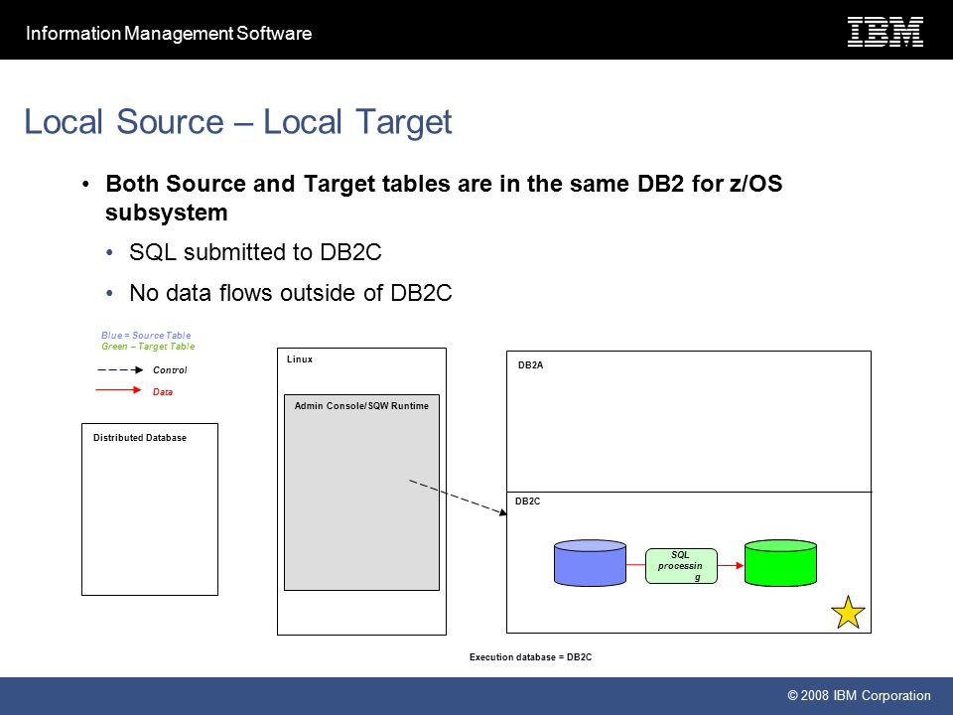Click 'Information Management Software' header text
The height and width of the screenshot is (715, 953).
click(169, 33)
